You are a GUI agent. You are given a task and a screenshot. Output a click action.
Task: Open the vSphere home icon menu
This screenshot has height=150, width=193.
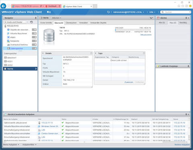tap(49, 12)
